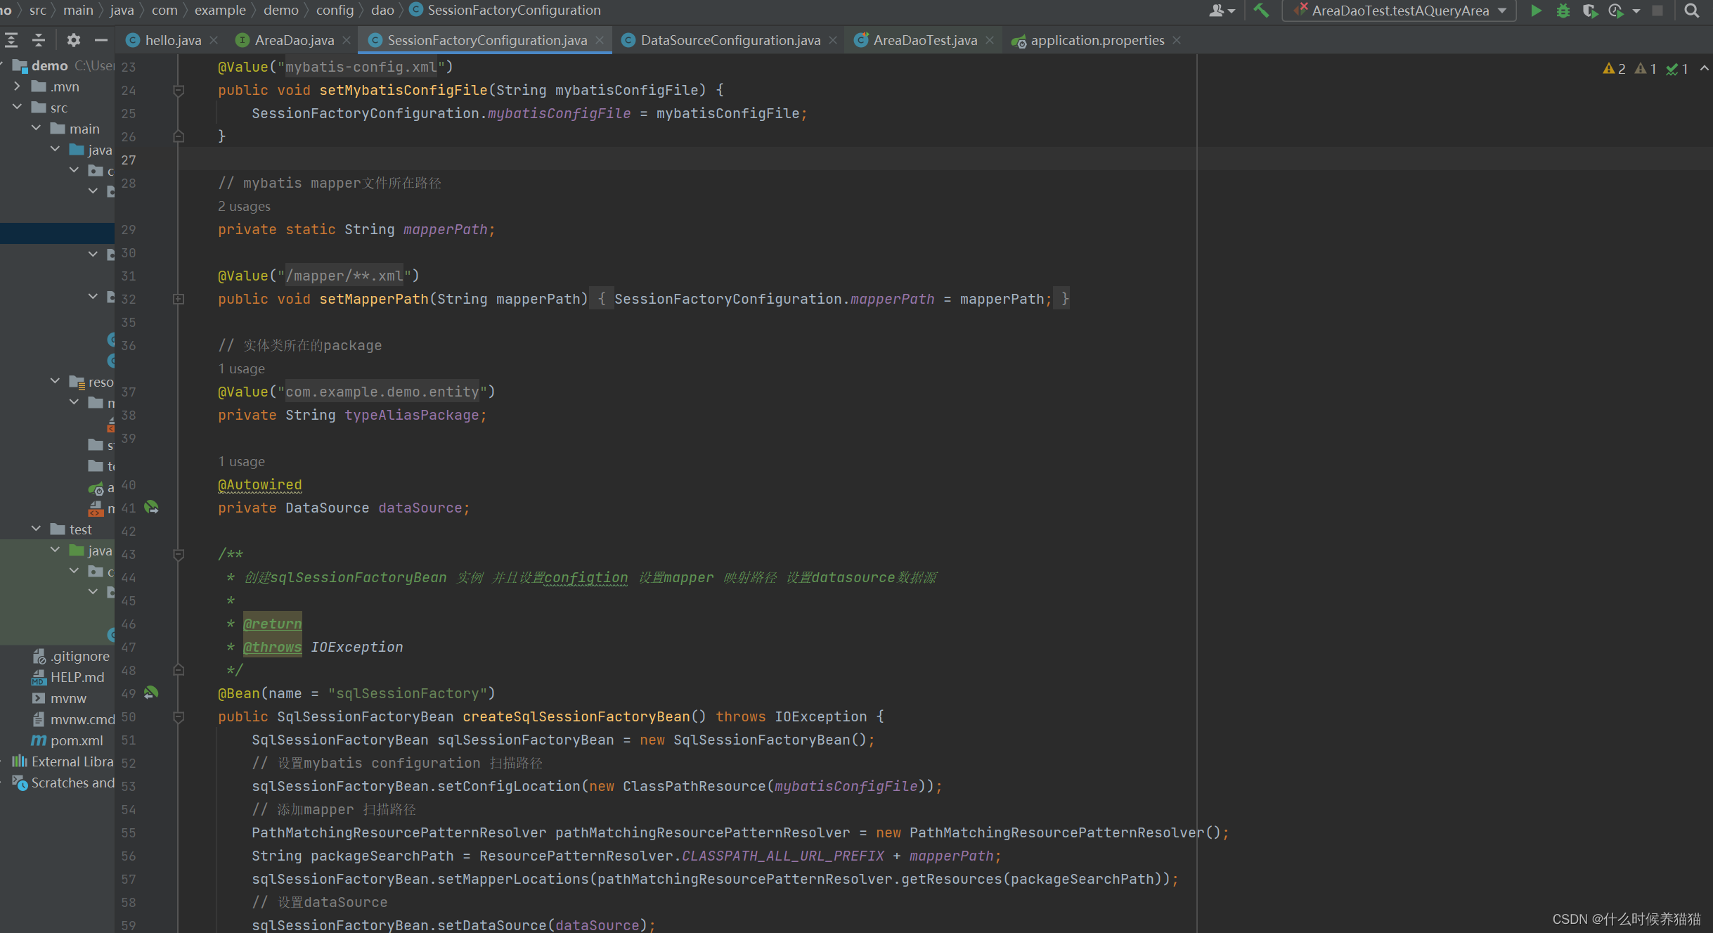This screenshot has width=1713, height=933.
Task: Expand the .mvn folder
Action: pyautogui.click(x=17, y=86)
